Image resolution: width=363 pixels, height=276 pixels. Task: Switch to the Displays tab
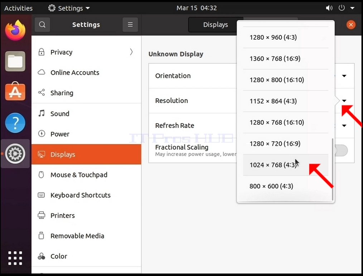coord(216,25)
